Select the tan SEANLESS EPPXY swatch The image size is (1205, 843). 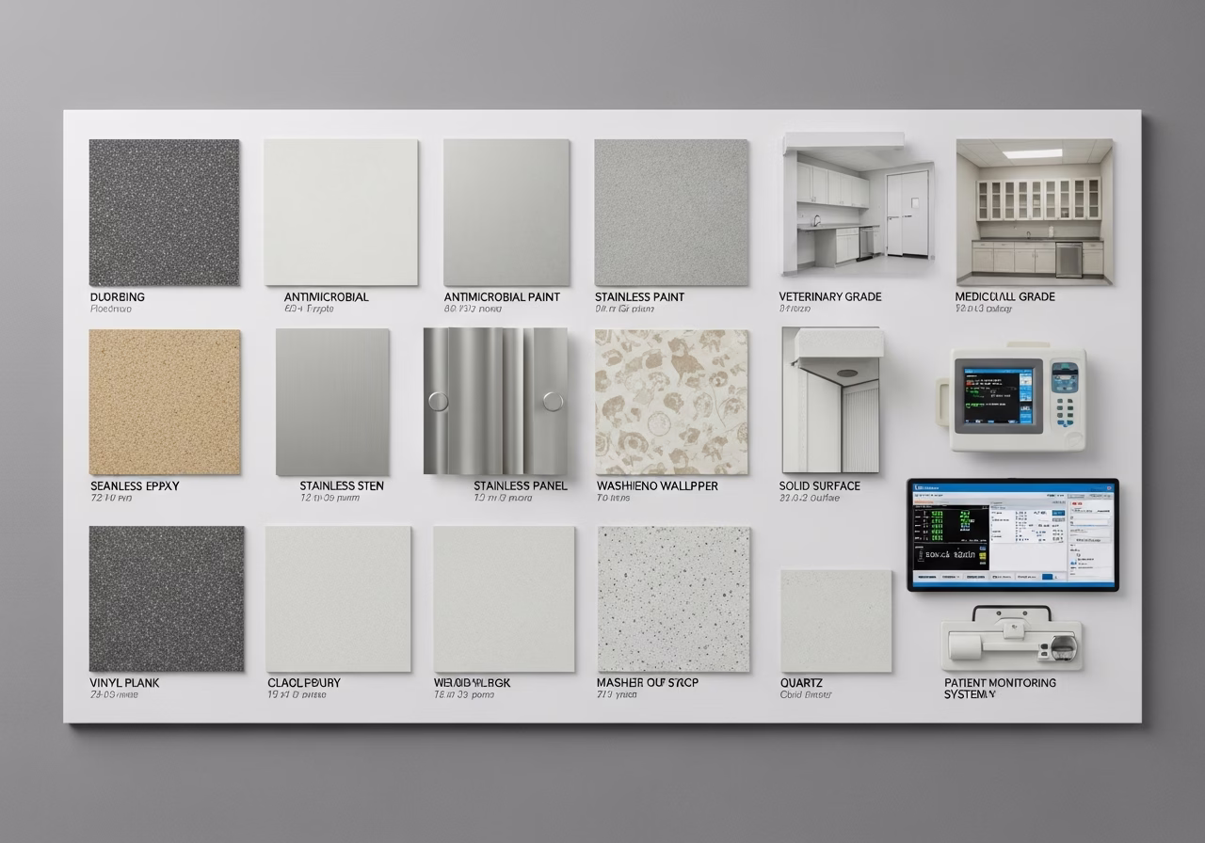pos(165,402)
